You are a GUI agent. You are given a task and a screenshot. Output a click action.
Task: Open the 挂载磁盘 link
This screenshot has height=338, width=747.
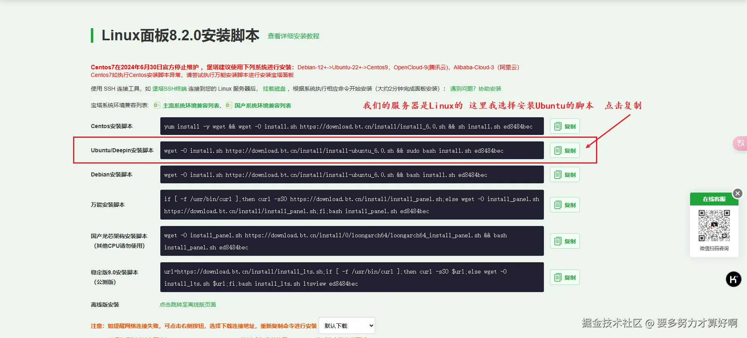tap(274, 89)
